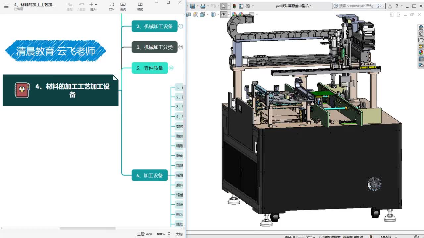Open the Format (格式) panel
This screenshot has height=238, width=424.
pos(140,6)
